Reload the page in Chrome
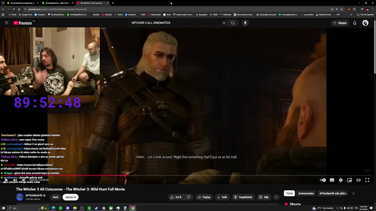Image resolution: width=376 pixels, height=211 pixels. pos(14,9)
